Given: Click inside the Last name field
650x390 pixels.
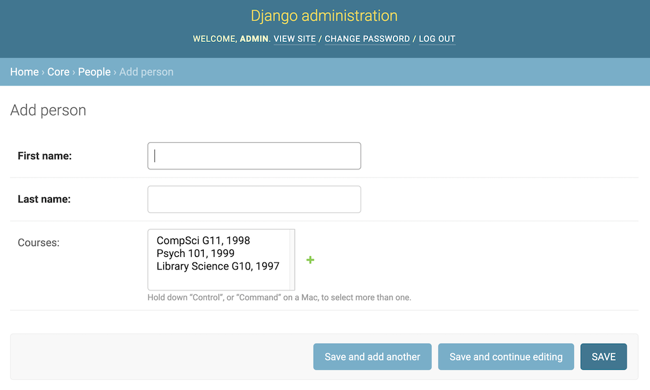Looking at the screenshot, I should point(254,198).
